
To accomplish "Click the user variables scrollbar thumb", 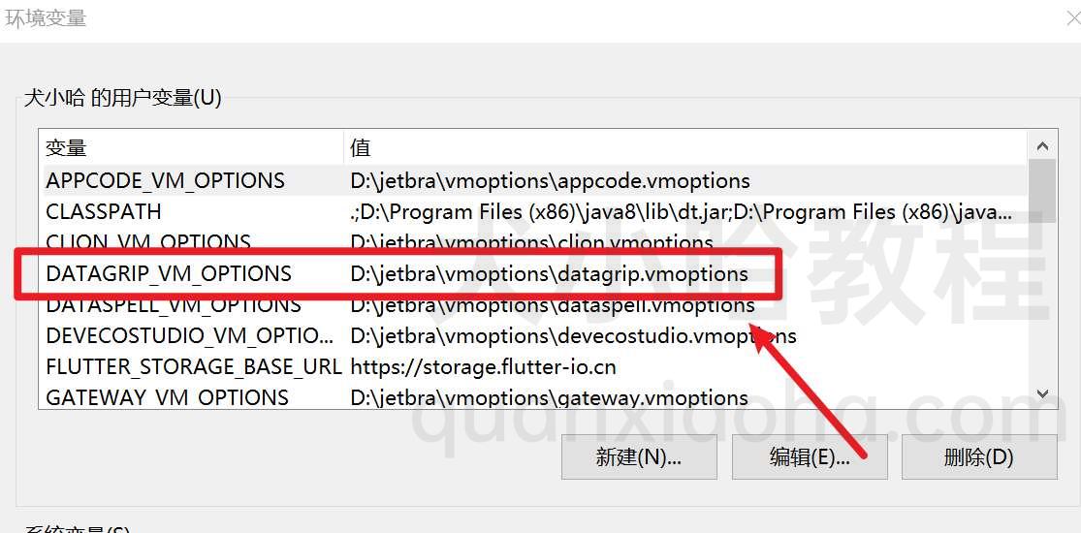I will pyautogui.click(x=1042, y=191).
